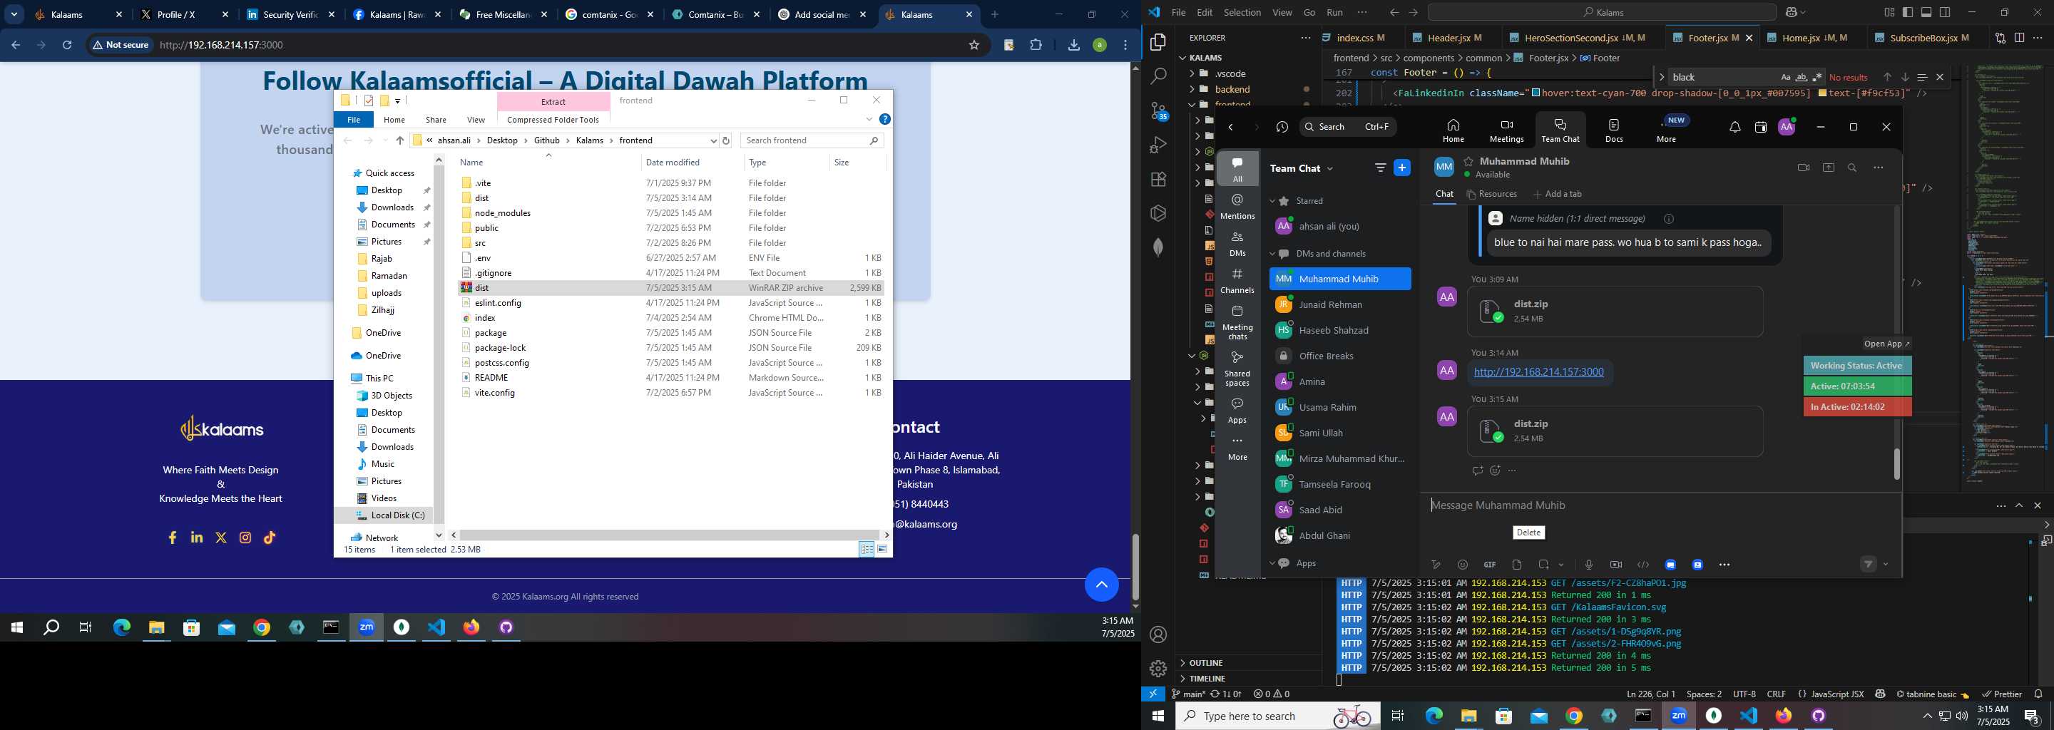Image resolution: width=2054 pixels, height=730 pixels.
Task: Open the Junaid Rehman chat
Action: pos(1339,305)
